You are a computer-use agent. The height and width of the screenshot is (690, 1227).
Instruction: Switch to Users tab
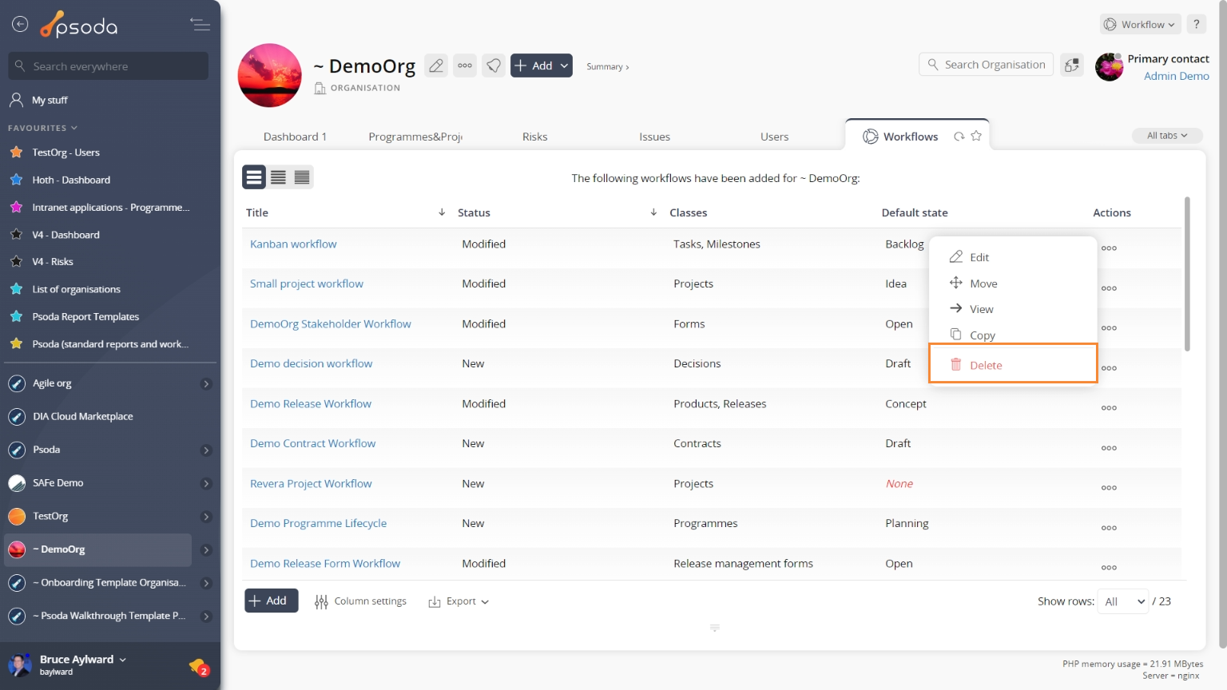tap(774, 137)
